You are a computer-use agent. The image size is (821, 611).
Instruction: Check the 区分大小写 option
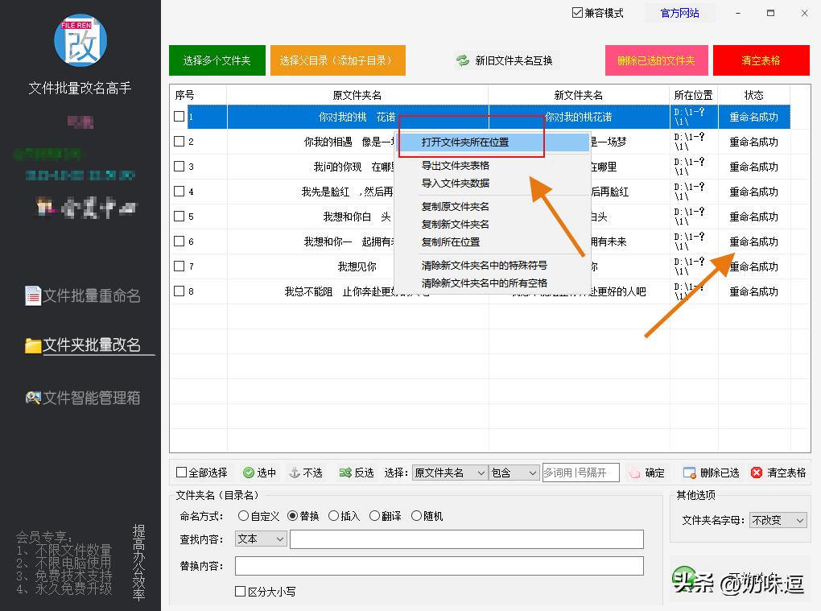[241, 592]
